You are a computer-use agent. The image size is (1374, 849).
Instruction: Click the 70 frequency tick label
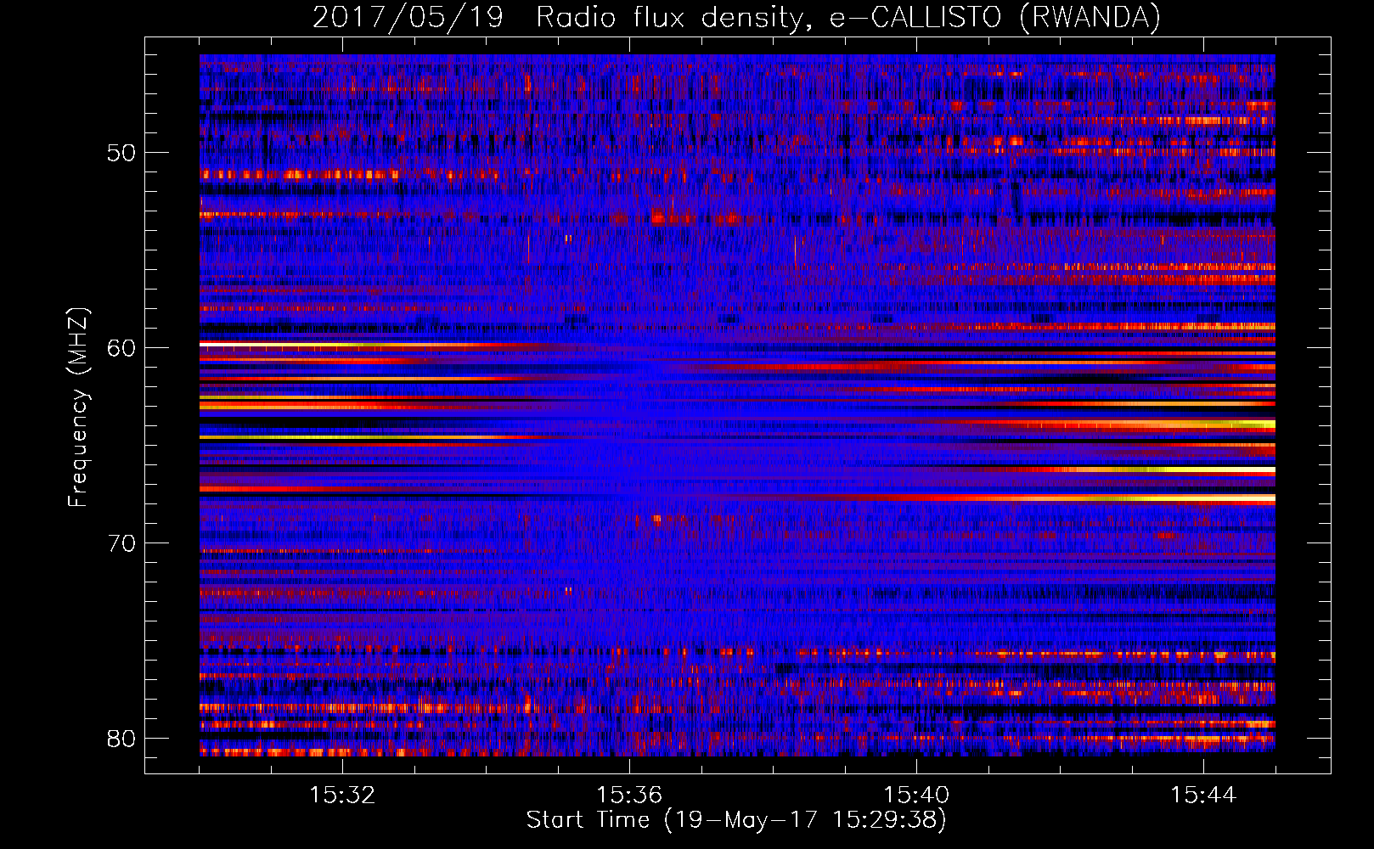[122, 543]
